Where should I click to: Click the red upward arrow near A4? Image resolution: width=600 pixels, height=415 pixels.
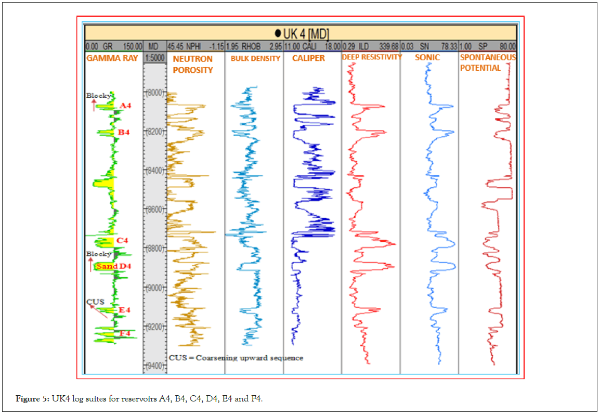click(94, 106)
